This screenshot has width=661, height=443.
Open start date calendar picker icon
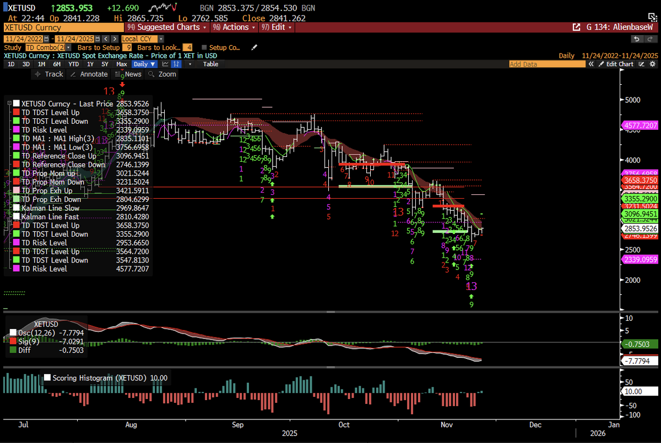(46, 39)
